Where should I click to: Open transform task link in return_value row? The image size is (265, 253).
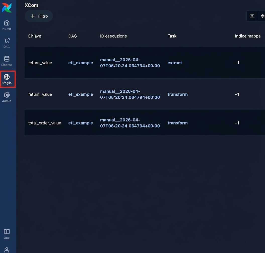pyautogui.click(x=177, y=94)
